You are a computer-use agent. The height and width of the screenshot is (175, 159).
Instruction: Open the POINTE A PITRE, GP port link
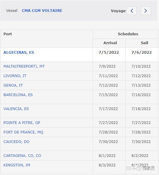[22, 123]
